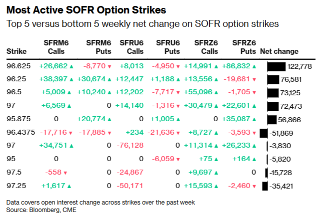Click the negative bar for -51,869 net change
The image size is (325, 219).
click(264, 132)
